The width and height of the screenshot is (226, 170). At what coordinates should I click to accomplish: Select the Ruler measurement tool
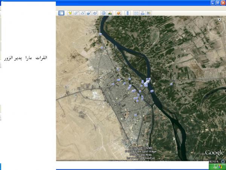(127, 13)
